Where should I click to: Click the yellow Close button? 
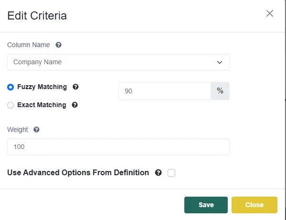pyautogui.click(x=254, y=205)
